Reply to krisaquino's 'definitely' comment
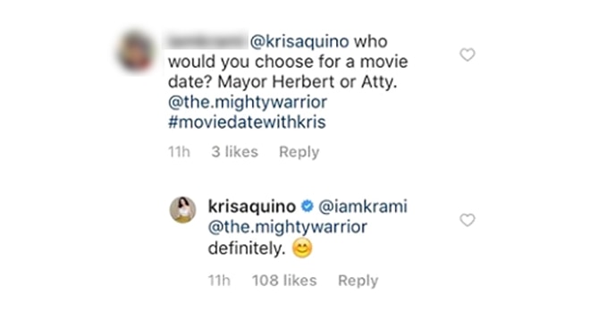Screen dimensions: 590x329 pos(358,281)
